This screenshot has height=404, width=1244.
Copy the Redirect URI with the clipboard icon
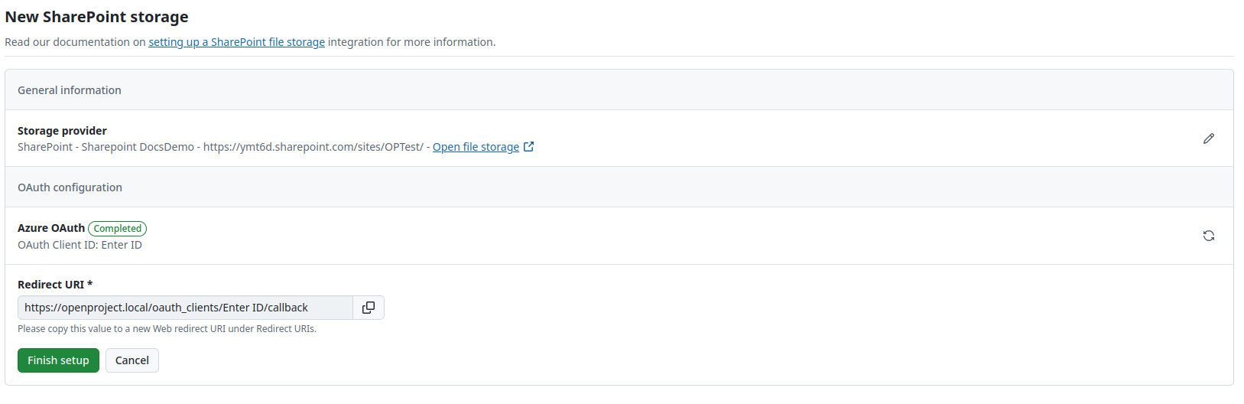[x=369, y=308]
